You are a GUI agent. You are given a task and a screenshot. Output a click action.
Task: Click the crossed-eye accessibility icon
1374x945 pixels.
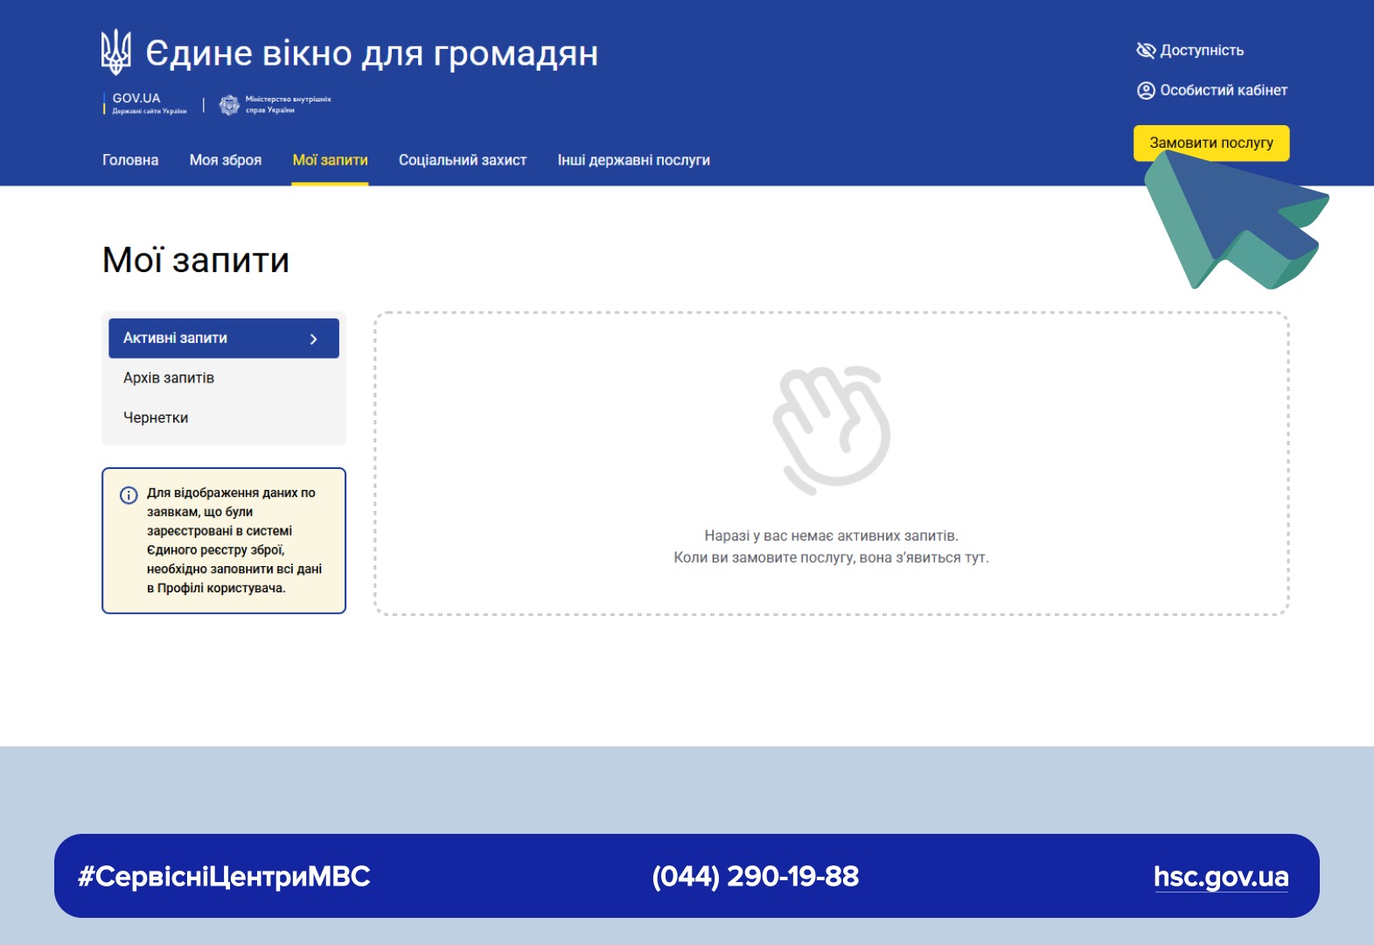[x=1146, y=51]
